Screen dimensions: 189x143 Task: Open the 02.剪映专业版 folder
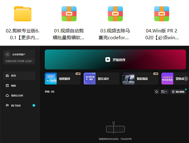click(23, 14)
